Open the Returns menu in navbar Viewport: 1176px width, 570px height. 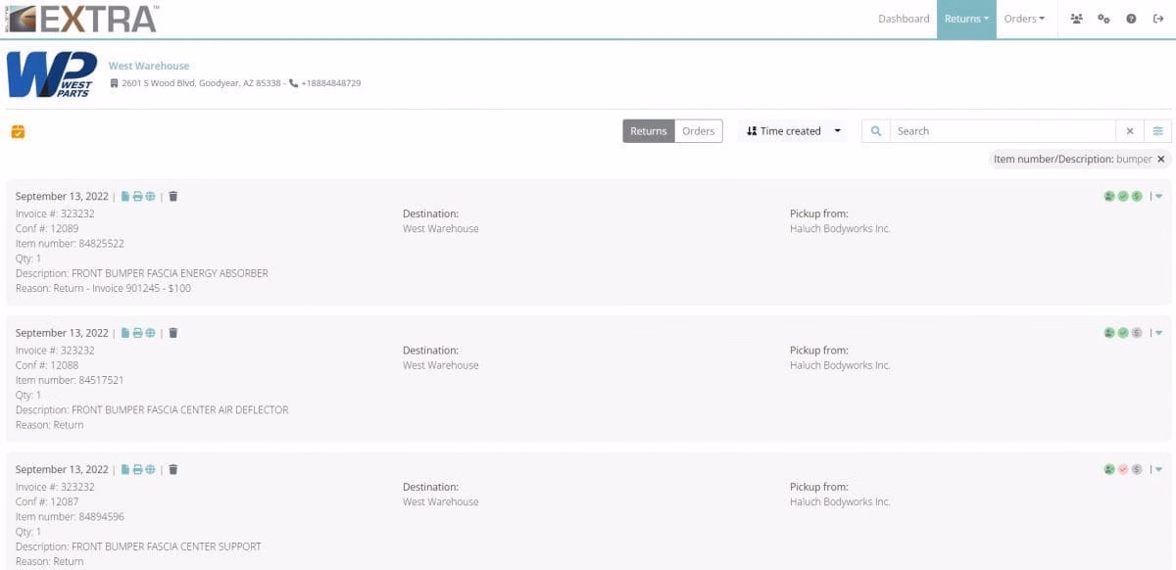(x=966, y=19)
